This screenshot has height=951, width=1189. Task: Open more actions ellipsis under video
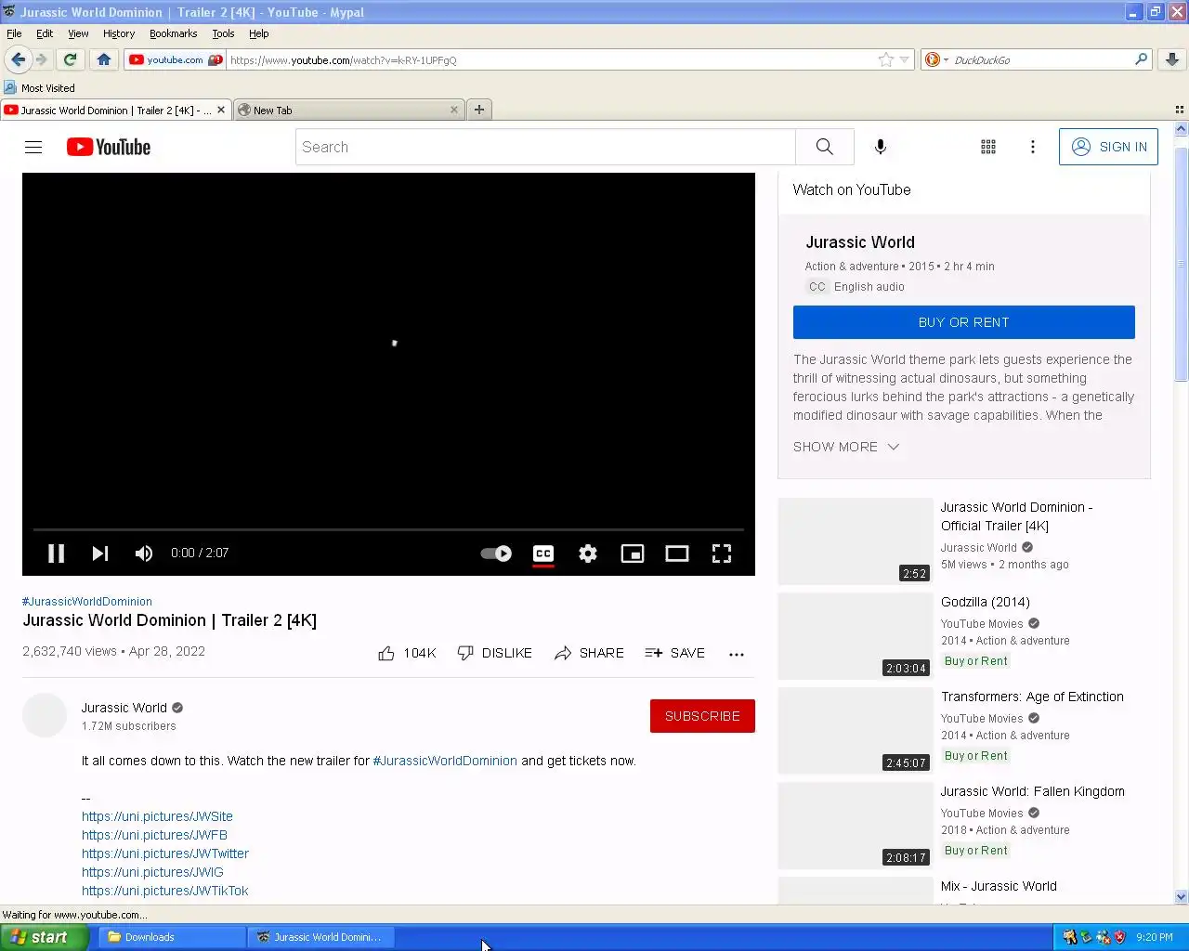click(x=737, y=654)
